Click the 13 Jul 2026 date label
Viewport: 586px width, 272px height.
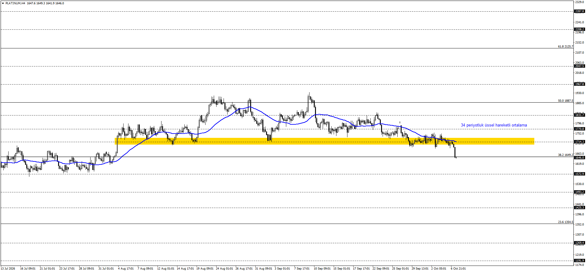coord(8,269)
